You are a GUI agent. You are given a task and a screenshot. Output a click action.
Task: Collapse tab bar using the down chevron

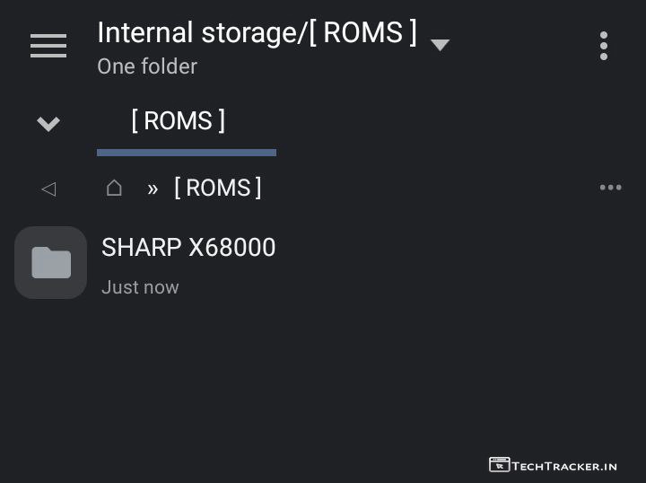[x=48, y=123]
